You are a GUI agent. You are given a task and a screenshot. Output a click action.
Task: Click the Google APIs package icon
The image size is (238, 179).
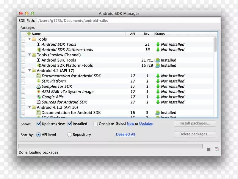coord(38,97)
